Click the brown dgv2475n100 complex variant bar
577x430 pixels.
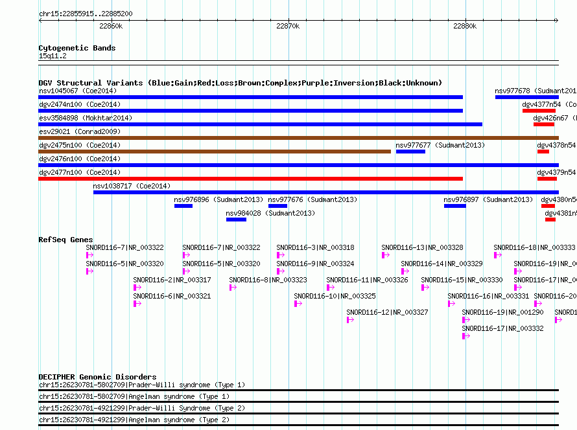(x=215, y=152)
